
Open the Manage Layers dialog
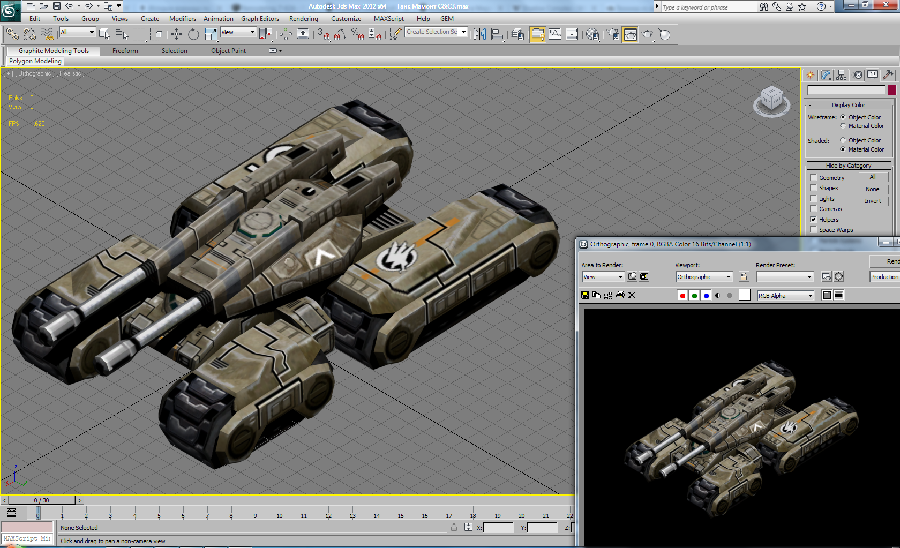(x=517, y=34)
